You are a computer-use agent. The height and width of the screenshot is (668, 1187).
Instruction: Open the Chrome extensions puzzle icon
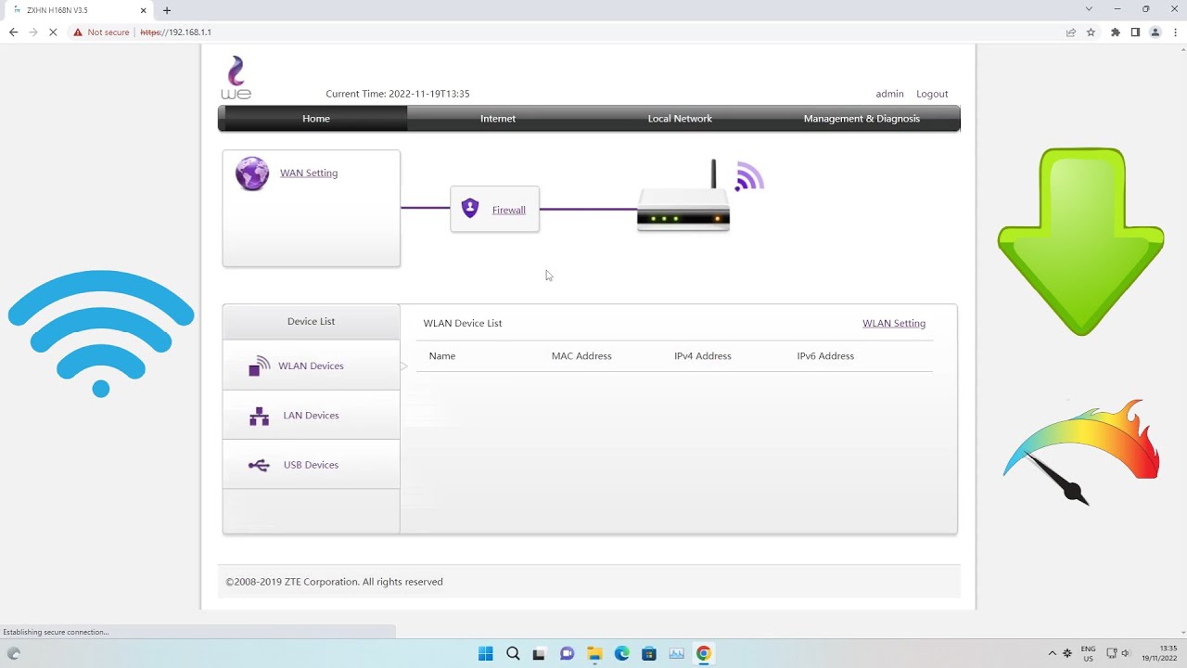(x=1116, y=32)
